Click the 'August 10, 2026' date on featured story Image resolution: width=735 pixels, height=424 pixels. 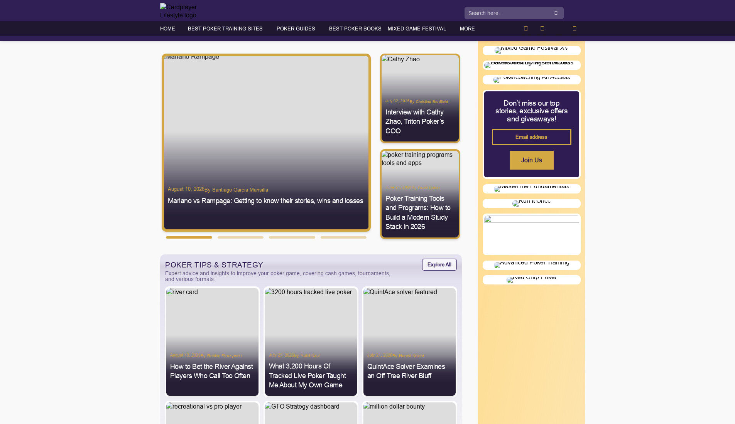(x=186, y=189)
